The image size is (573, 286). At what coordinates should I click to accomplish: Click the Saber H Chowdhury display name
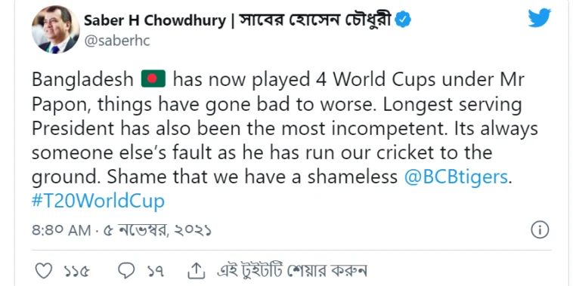pos(155,20)
